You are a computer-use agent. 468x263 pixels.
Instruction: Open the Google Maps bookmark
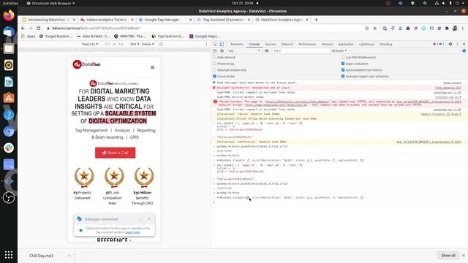[x=205, y=36]
